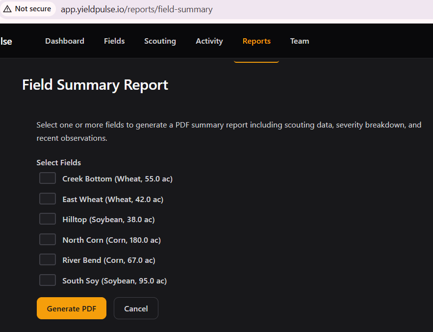Toggle the River Bend checkbox

(48, 260)
